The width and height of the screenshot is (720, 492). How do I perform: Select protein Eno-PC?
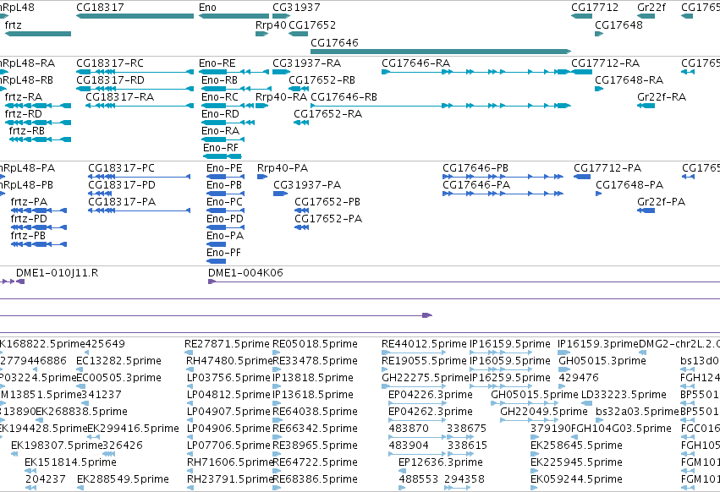coord(225,210)
